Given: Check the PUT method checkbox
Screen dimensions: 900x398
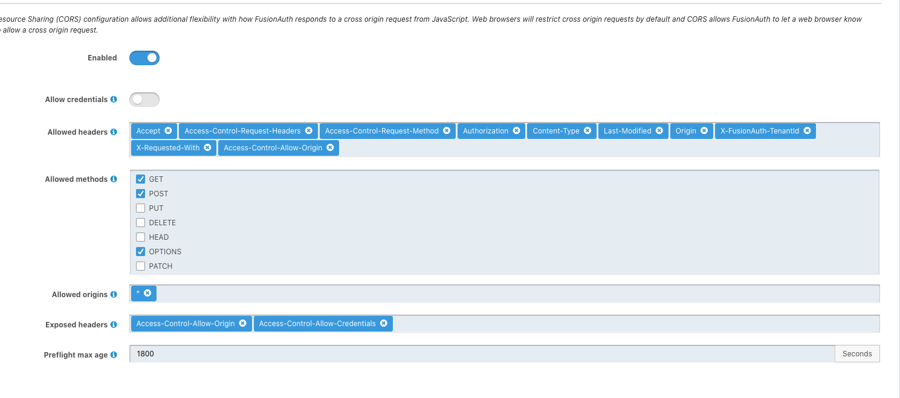Looking at the screenshot, I should tap(141, 208).
